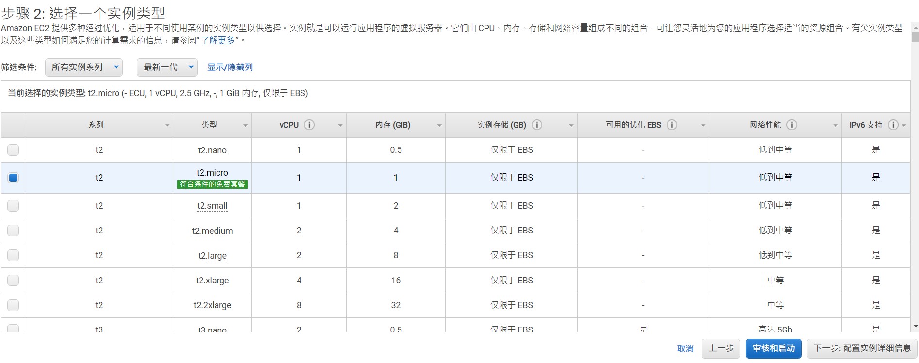This screenshot has width=919, height=363.
Task: Click the 内存 (GiB) column header label
Action: (393, 125)
